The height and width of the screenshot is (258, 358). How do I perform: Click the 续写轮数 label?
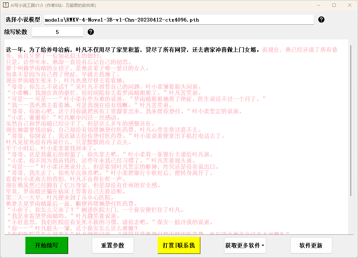pos(15,32)
